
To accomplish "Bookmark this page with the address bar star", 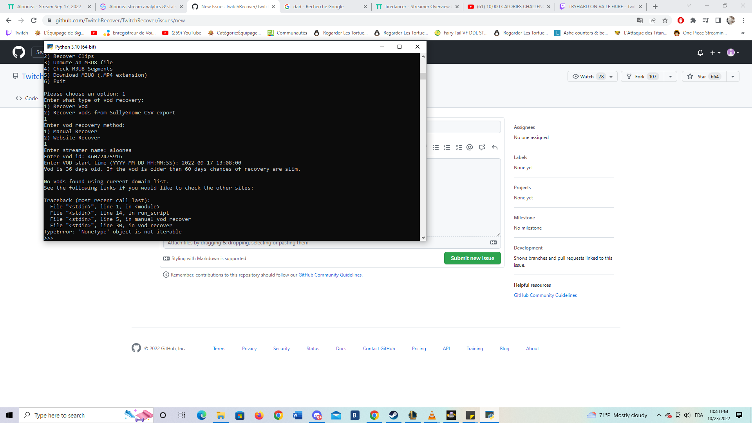I will 665,20.
